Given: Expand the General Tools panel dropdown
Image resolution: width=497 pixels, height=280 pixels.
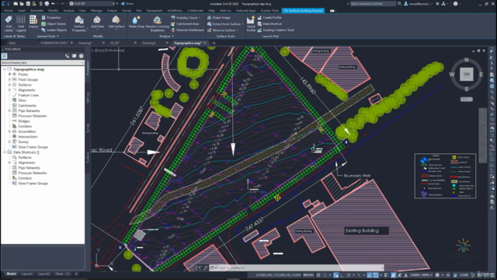Looking at the screenshot, I should 48,37.
